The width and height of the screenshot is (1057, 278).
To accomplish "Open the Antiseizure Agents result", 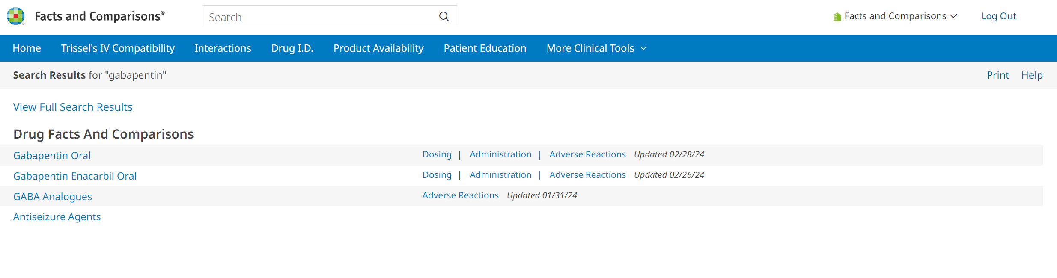I will click(57, 217).
